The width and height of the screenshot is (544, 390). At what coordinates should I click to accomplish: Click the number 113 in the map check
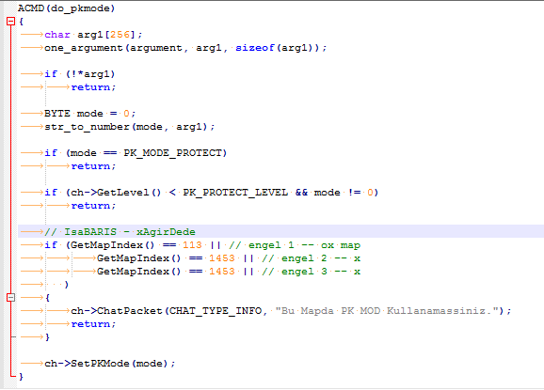tap(192, 245)
